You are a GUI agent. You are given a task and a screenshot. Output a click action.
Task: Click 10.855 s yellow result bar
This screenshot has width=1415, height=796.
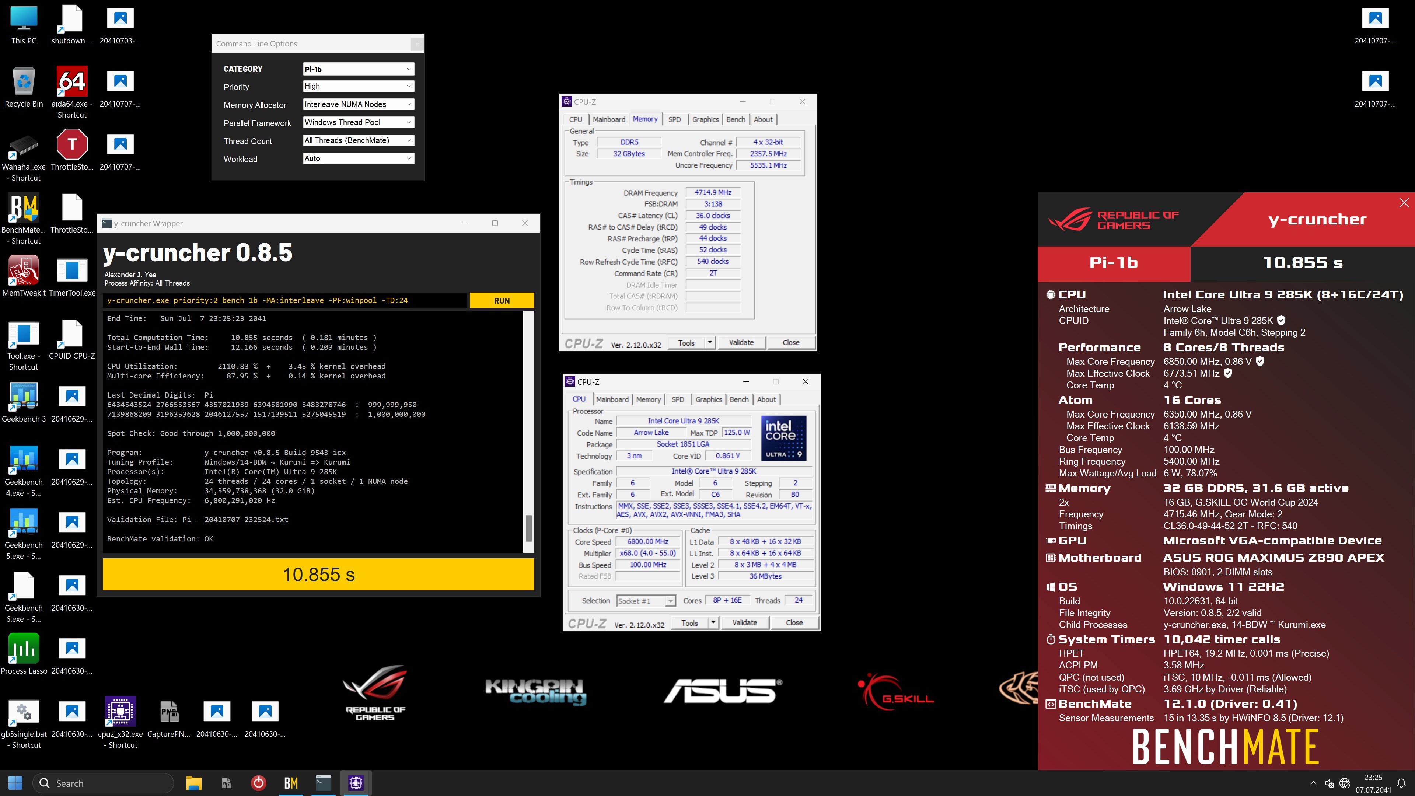point(318,574)
